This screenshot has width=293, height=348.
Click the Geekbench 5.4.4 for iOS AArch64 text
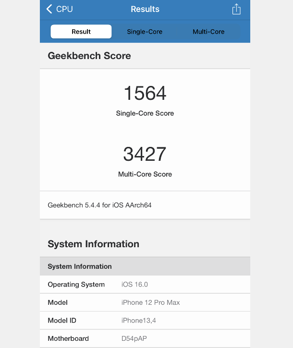click(99, 205)
